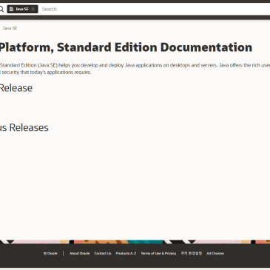Open Terms of Use & Privacy
This screenshot has width=270, height=270.
click(x=158, y=253)
